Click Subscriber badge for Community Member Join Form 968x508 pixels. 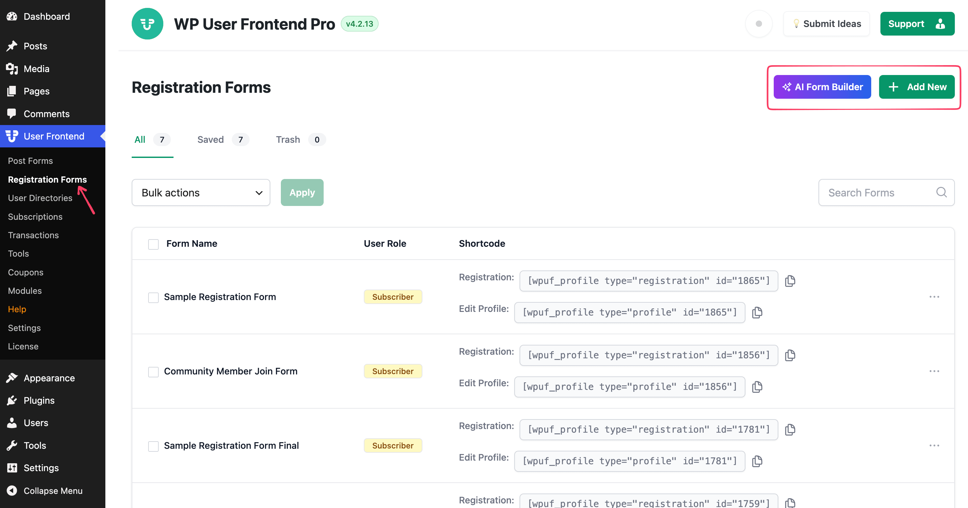point(393,371)
